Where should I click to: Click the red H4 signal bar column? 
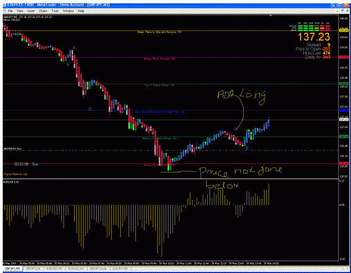[x=327, y=27]
